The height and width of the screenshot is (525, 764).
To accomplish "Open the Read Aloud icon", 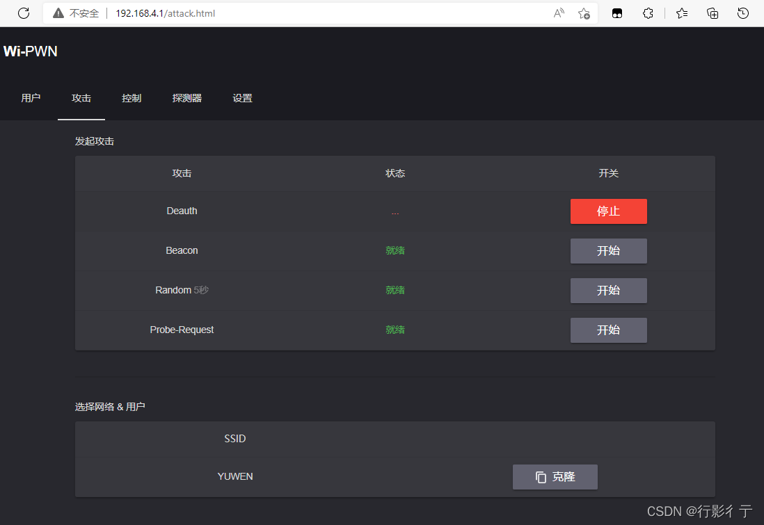I will [559, 13].
